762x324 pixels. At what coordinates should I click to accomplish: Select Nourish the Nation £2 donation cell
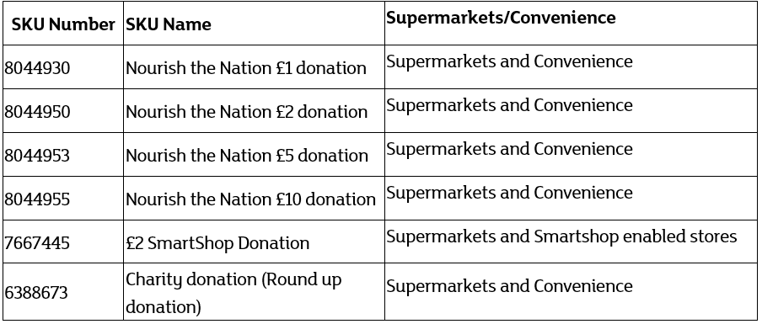[x=255, y=110]
